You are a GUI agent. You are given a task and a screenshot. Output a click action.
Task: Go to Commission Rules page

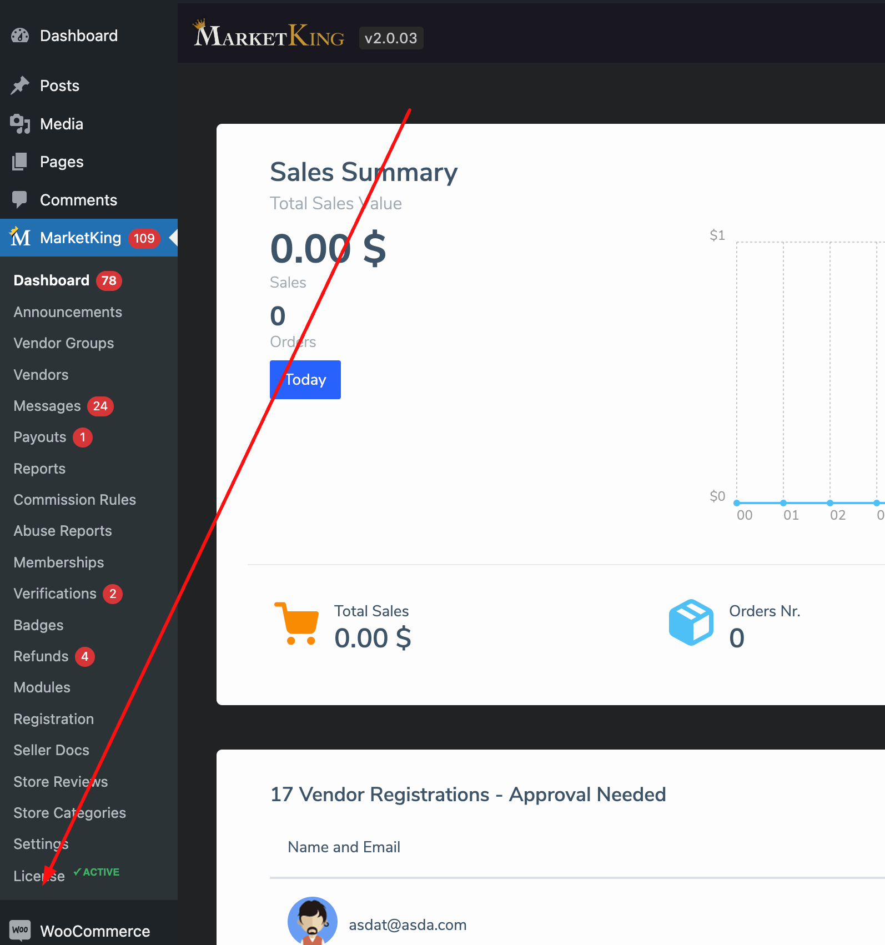[x=75, y=500]
